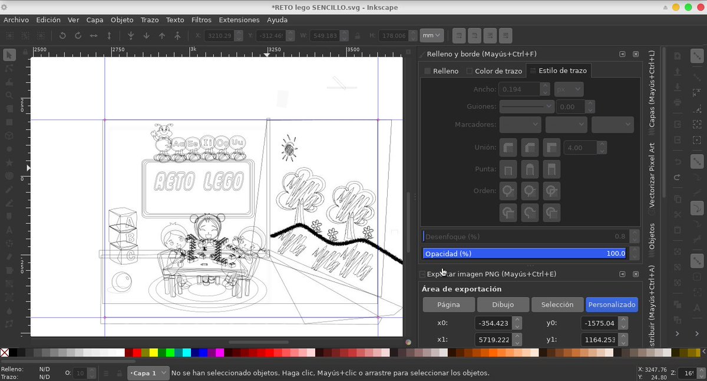This screenshot has width=707, height=381.
Task: Click the Dibujo export area button
Action: 503,305
